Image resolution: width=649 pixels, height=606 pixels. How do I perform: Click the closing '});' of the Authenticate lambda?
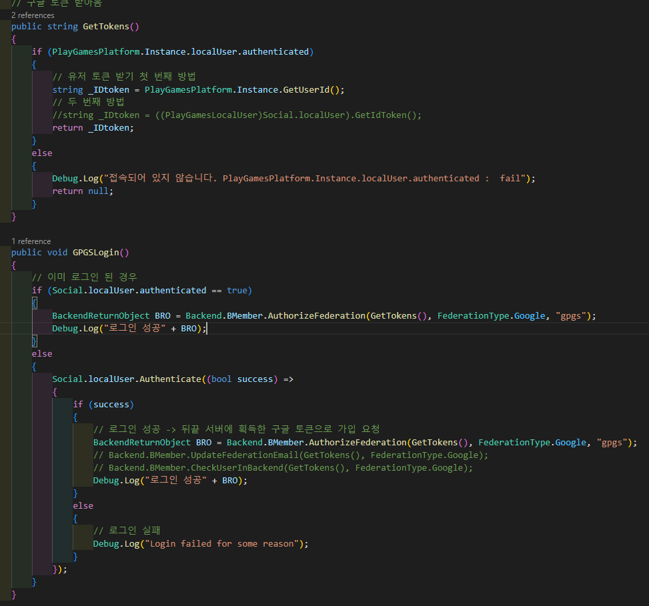pyautogui.click(x=59, y=569)
